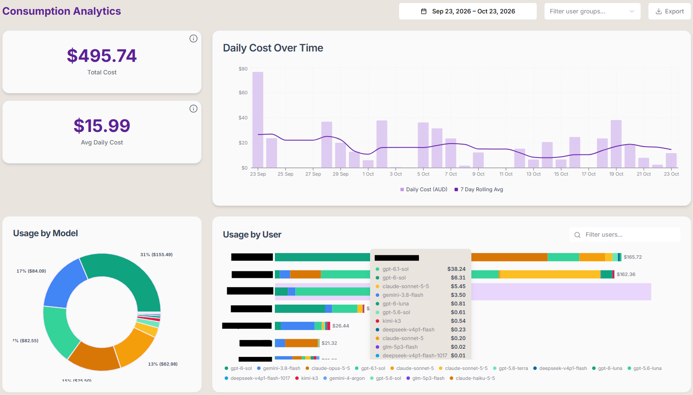Viewport: 693px width, 395px height.
Task: Click the info icon on Total Cost card
Action: [x=193, y=39]
